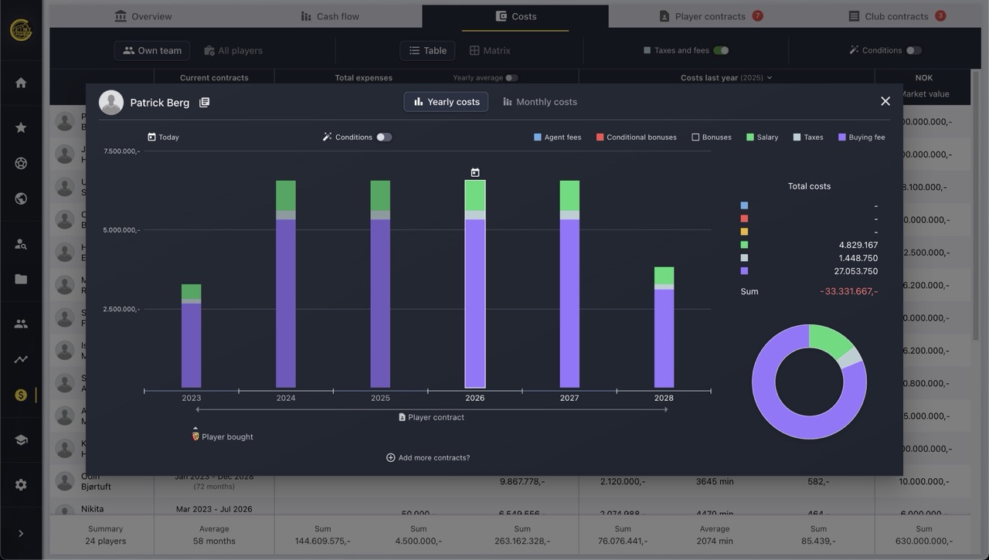Image resolution: width=989 pixels, height=560 pixels.
Task: Click the taxes total 1.448.750
Action: 858,258
